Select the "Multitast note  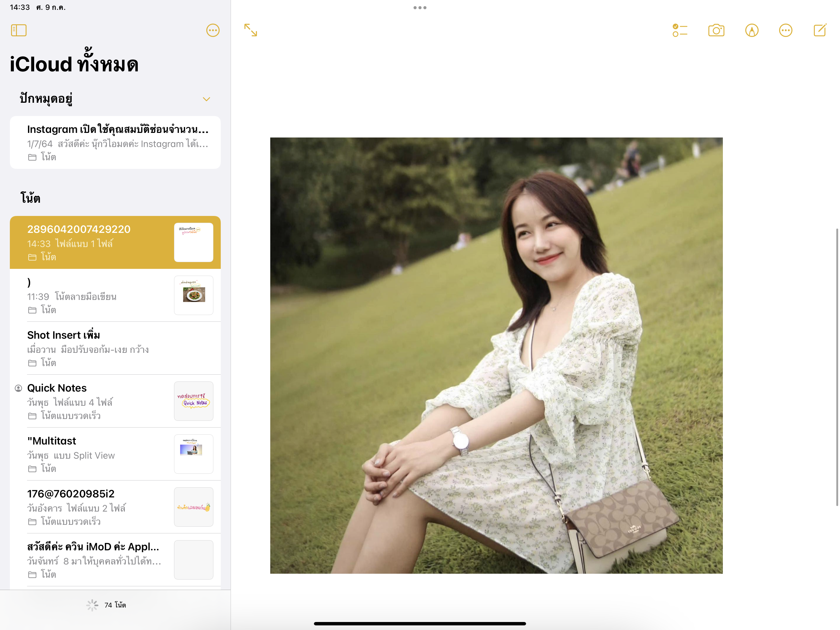95,454
